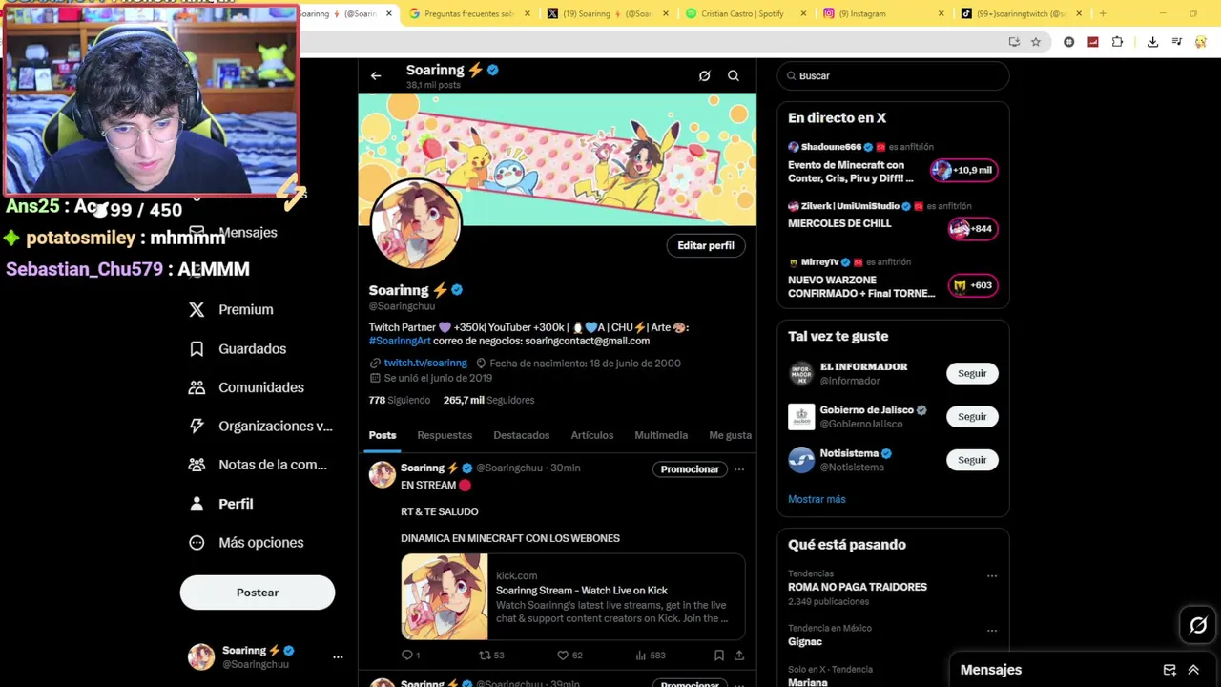The width and height of the screenshot is (1221, 687).
Task: Bookmark this page with the star icon
Action: 1036,42
